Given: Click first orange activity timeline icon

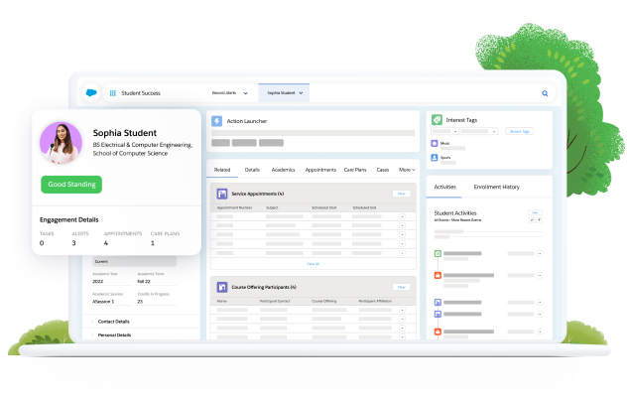Looking at the screenshot, I should [438, 275].
